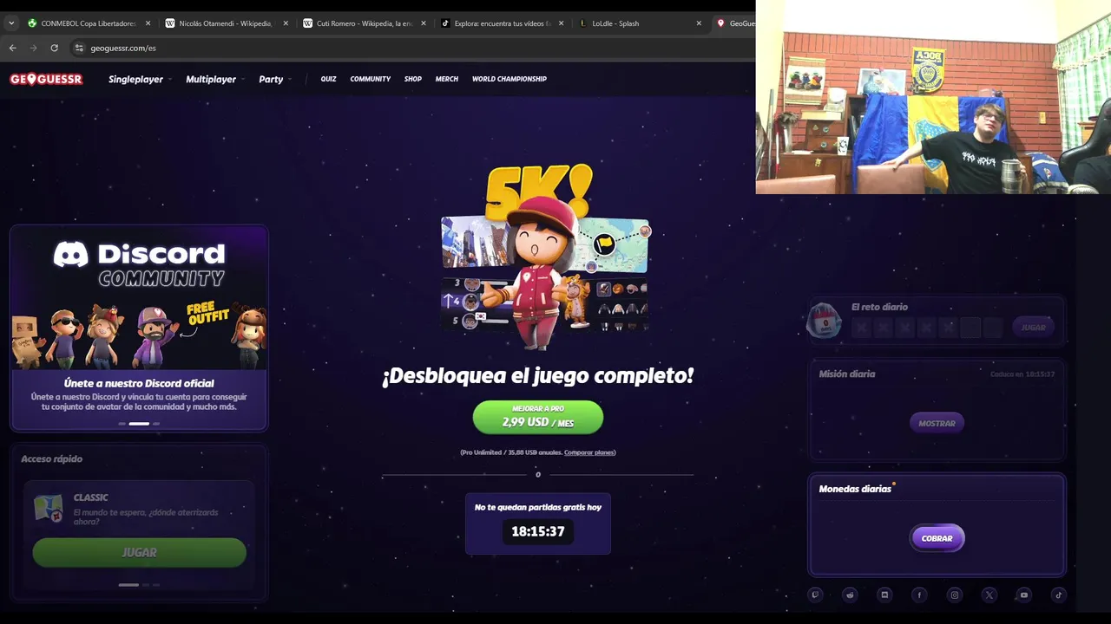Click the GeoGuessr logo in the header
1111x624 pixels.
coord(46,79)
